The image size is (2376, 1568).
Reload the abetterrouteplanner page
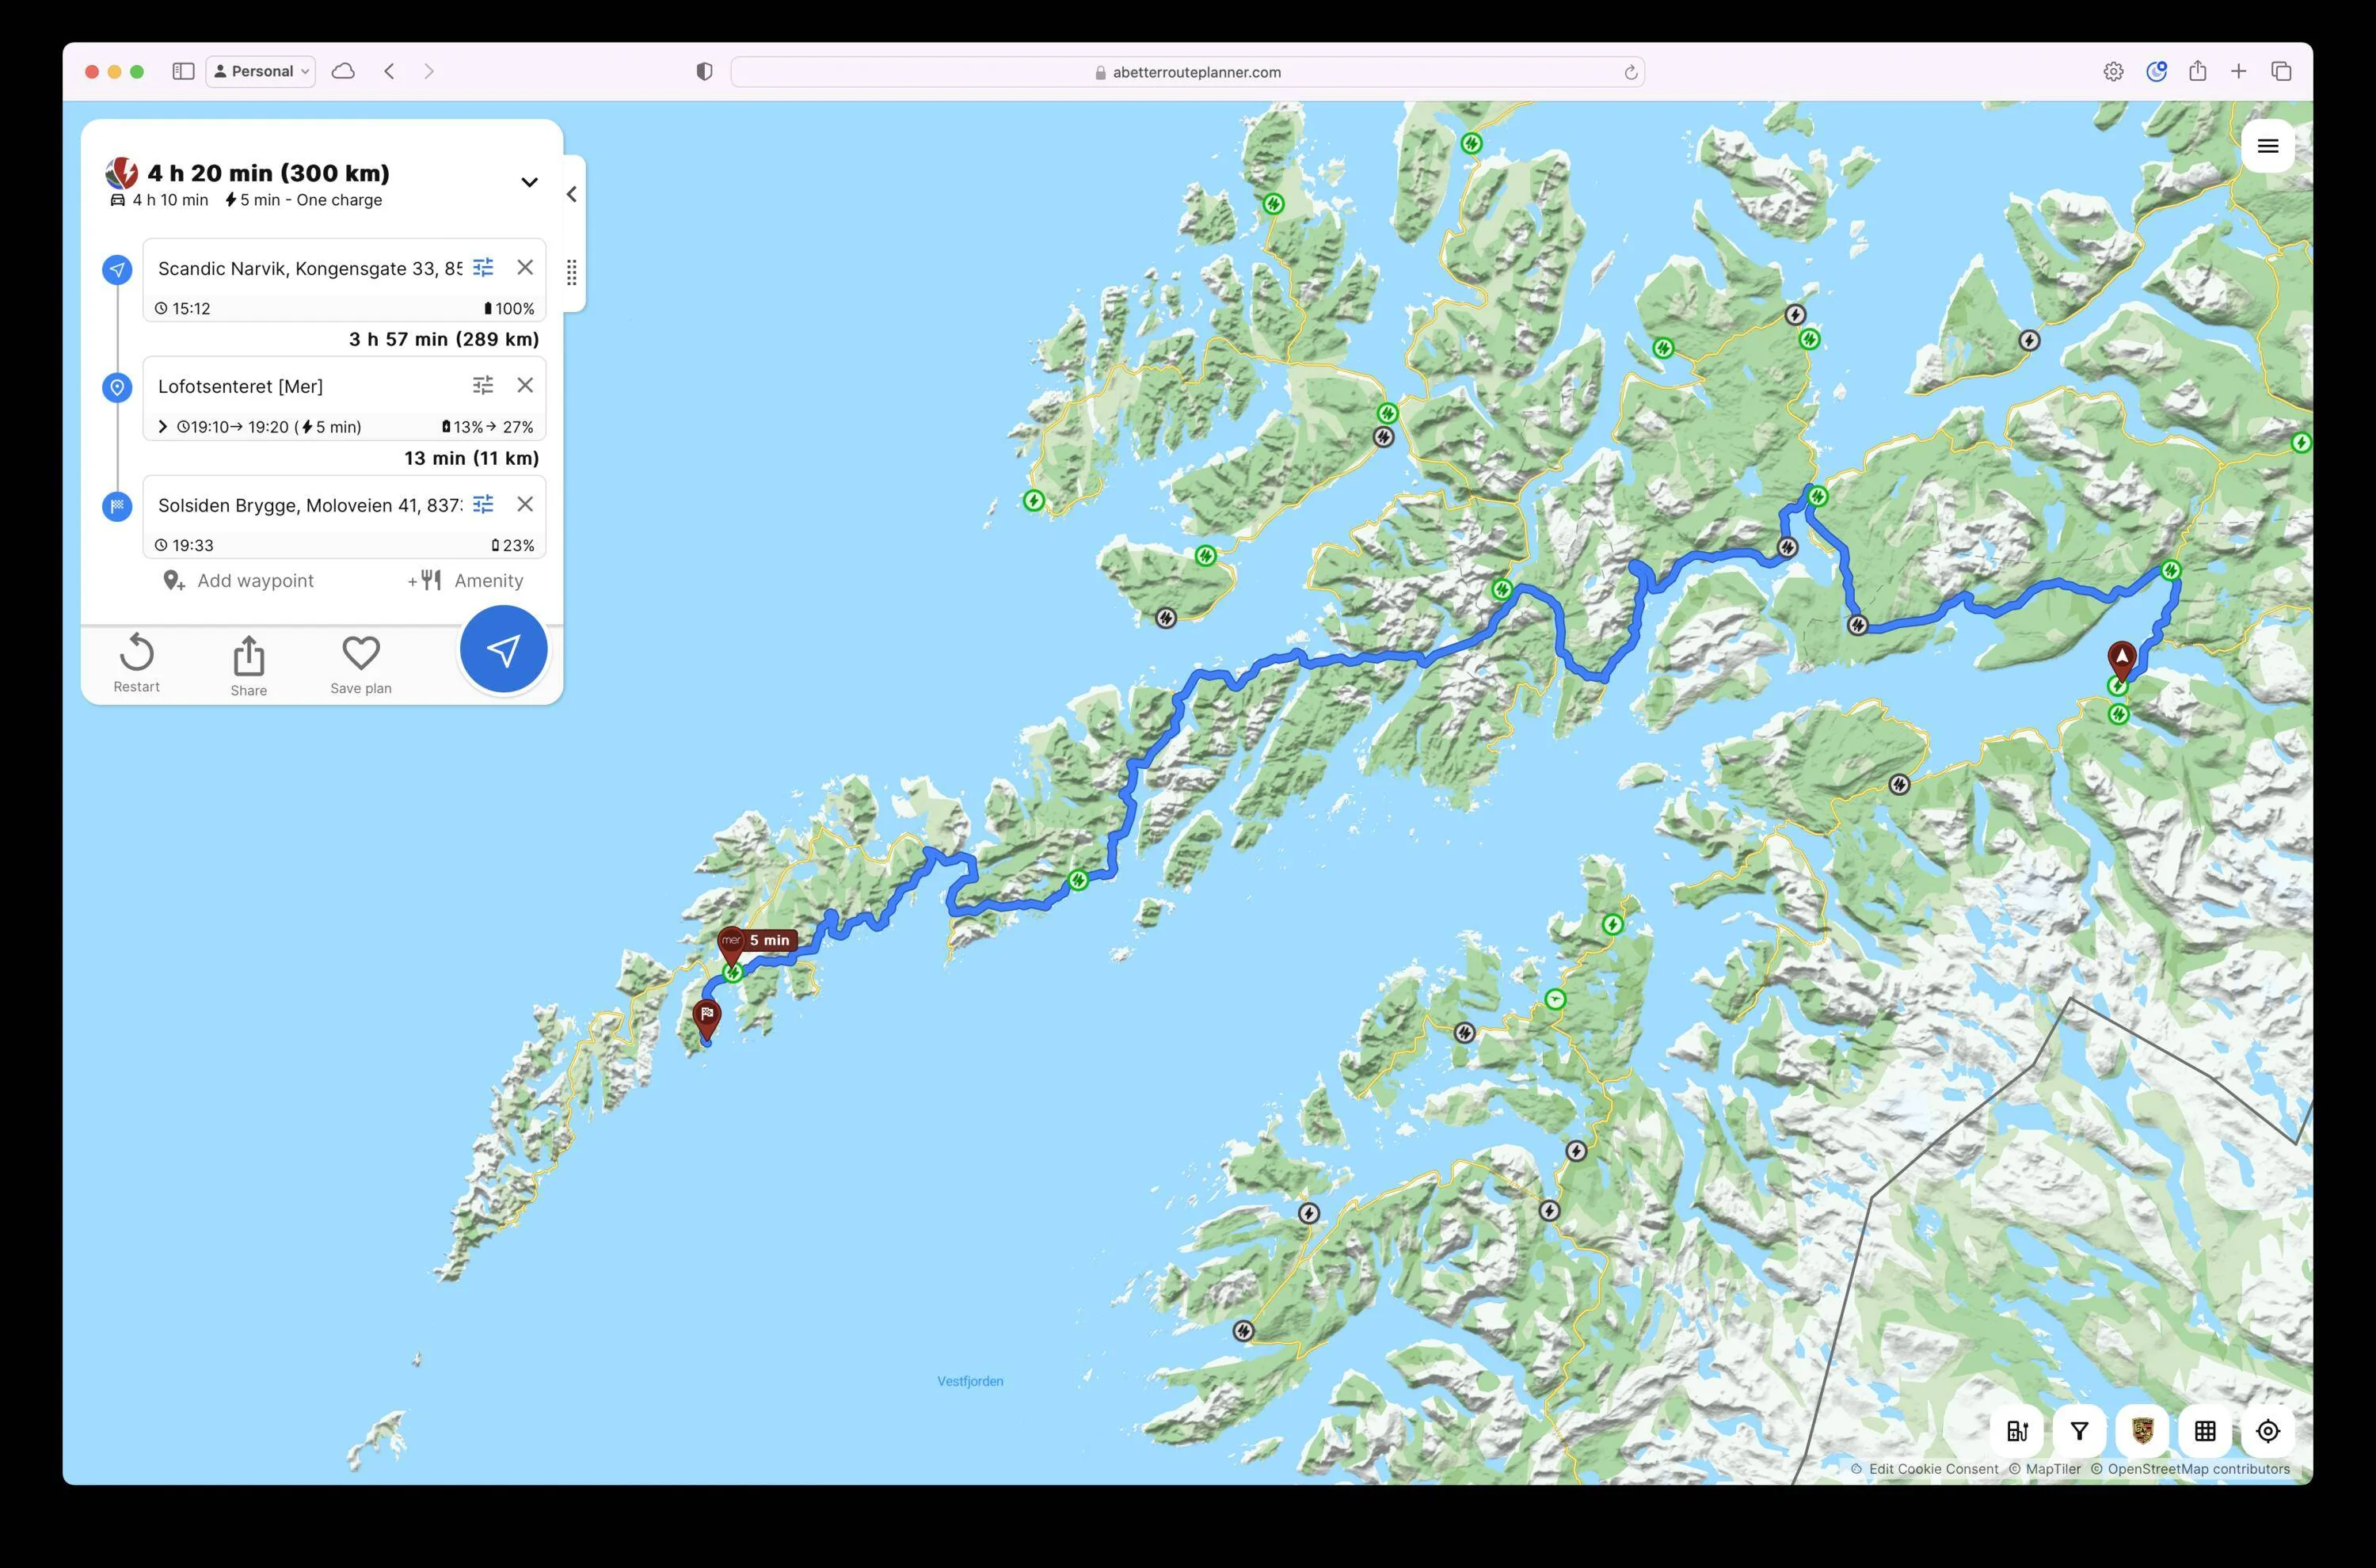(1630, 72)
